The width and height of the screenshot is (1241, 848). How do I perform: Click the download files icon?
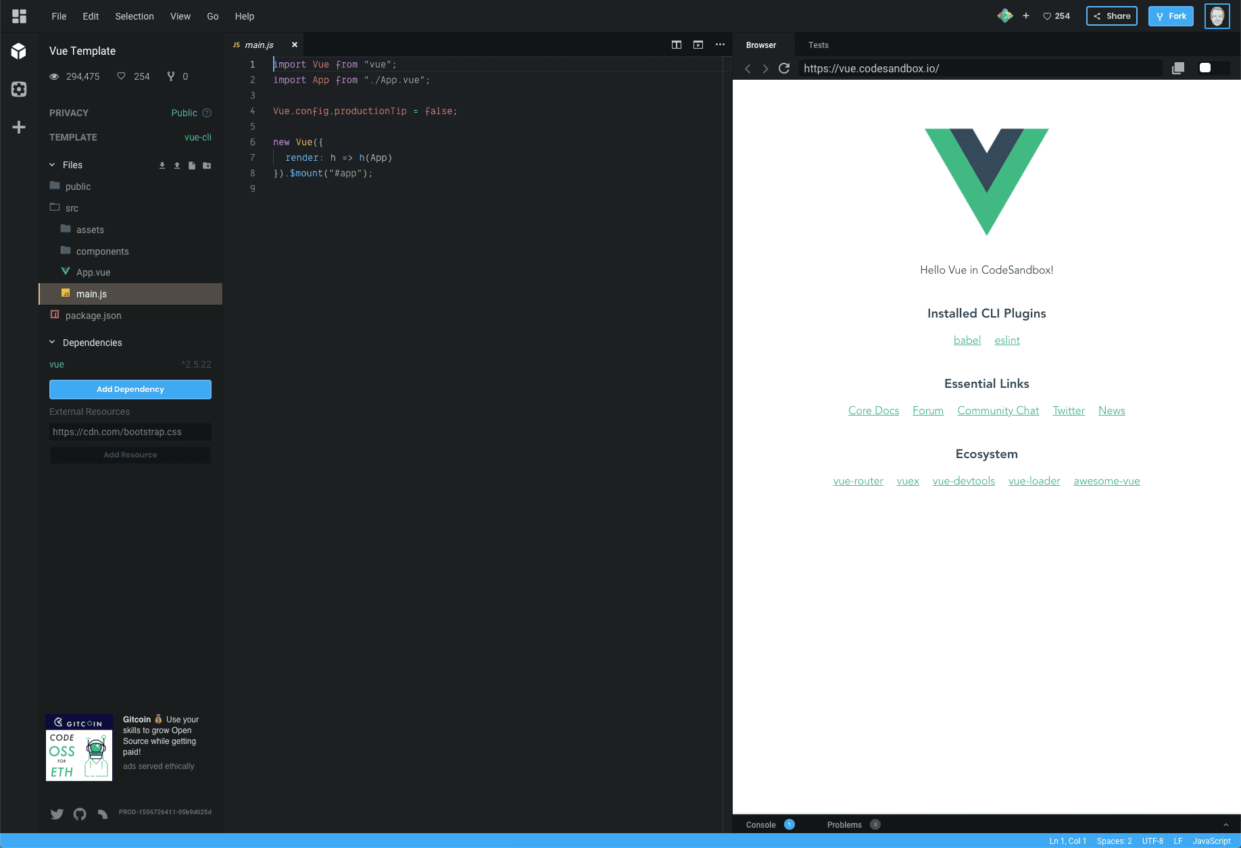(x=162, y=166)
